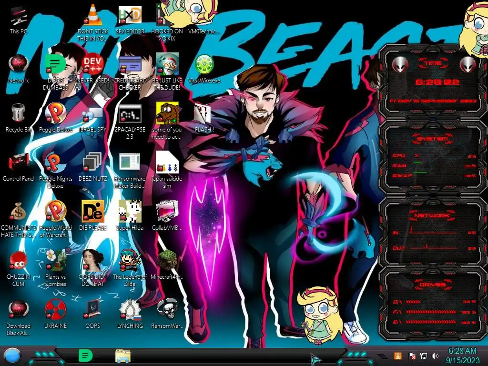488x366 pixels.
Task: Launch Peggle World of Warcraft shortcut
Action: point(55,211)
